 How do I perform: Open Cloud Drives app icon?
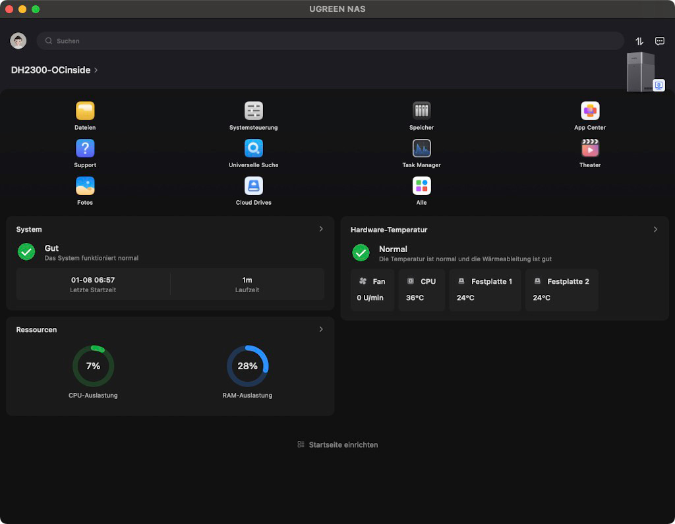[254, 186]
